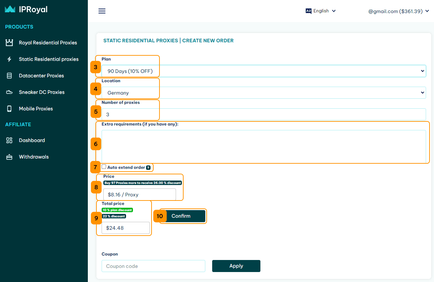This screenshot has height=282, width=434.
Task: Click the Number of proxies label
Action: coord(121,102)
